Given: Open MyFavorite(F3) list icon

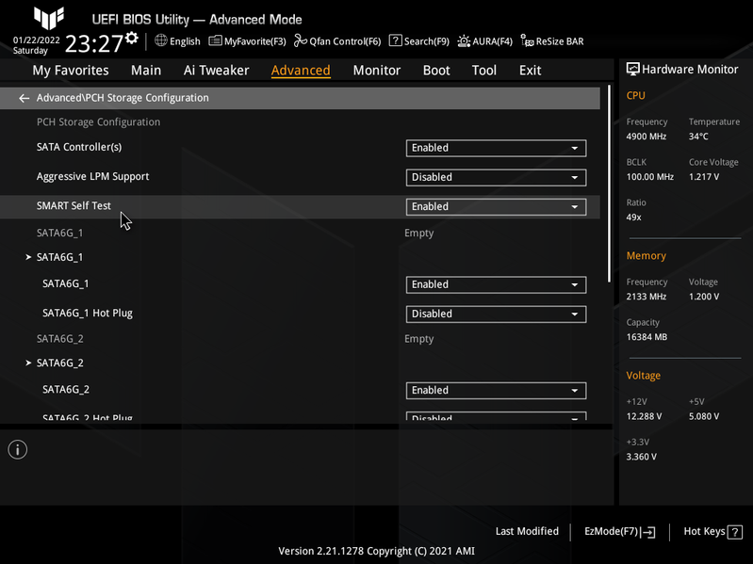Looking at the screenshot, I should [215, 40].
